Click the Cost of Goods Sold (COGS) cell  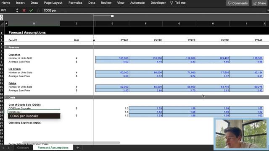24,105
